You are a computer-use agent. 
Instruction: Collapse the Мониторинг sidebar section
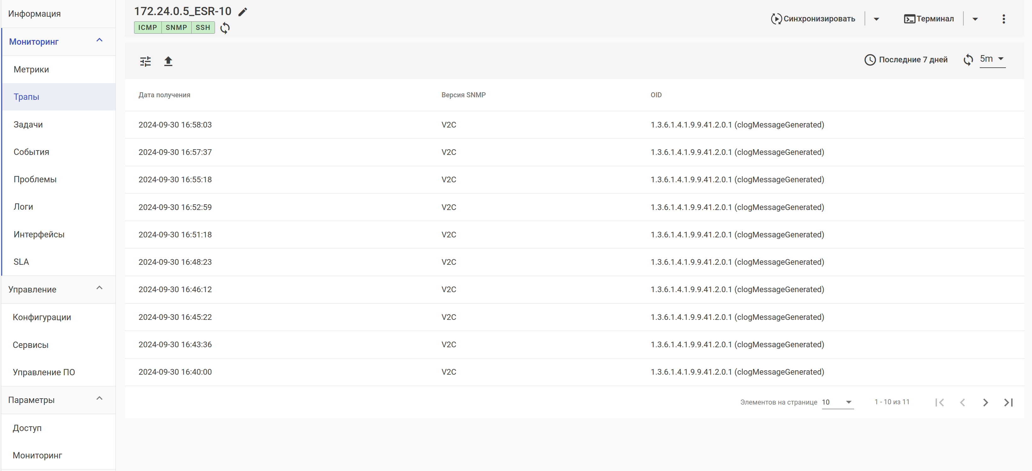(99, 40)
